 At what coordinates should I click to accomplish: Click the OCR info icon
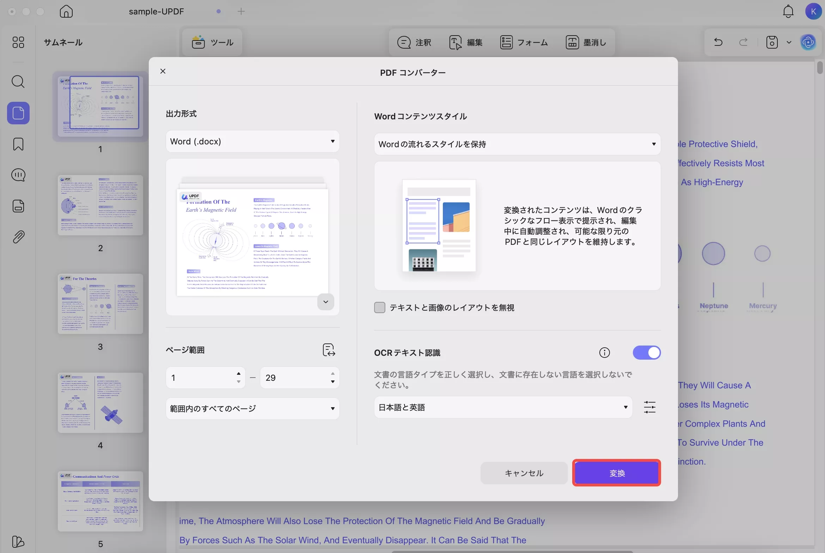click(x=604, y=352)
